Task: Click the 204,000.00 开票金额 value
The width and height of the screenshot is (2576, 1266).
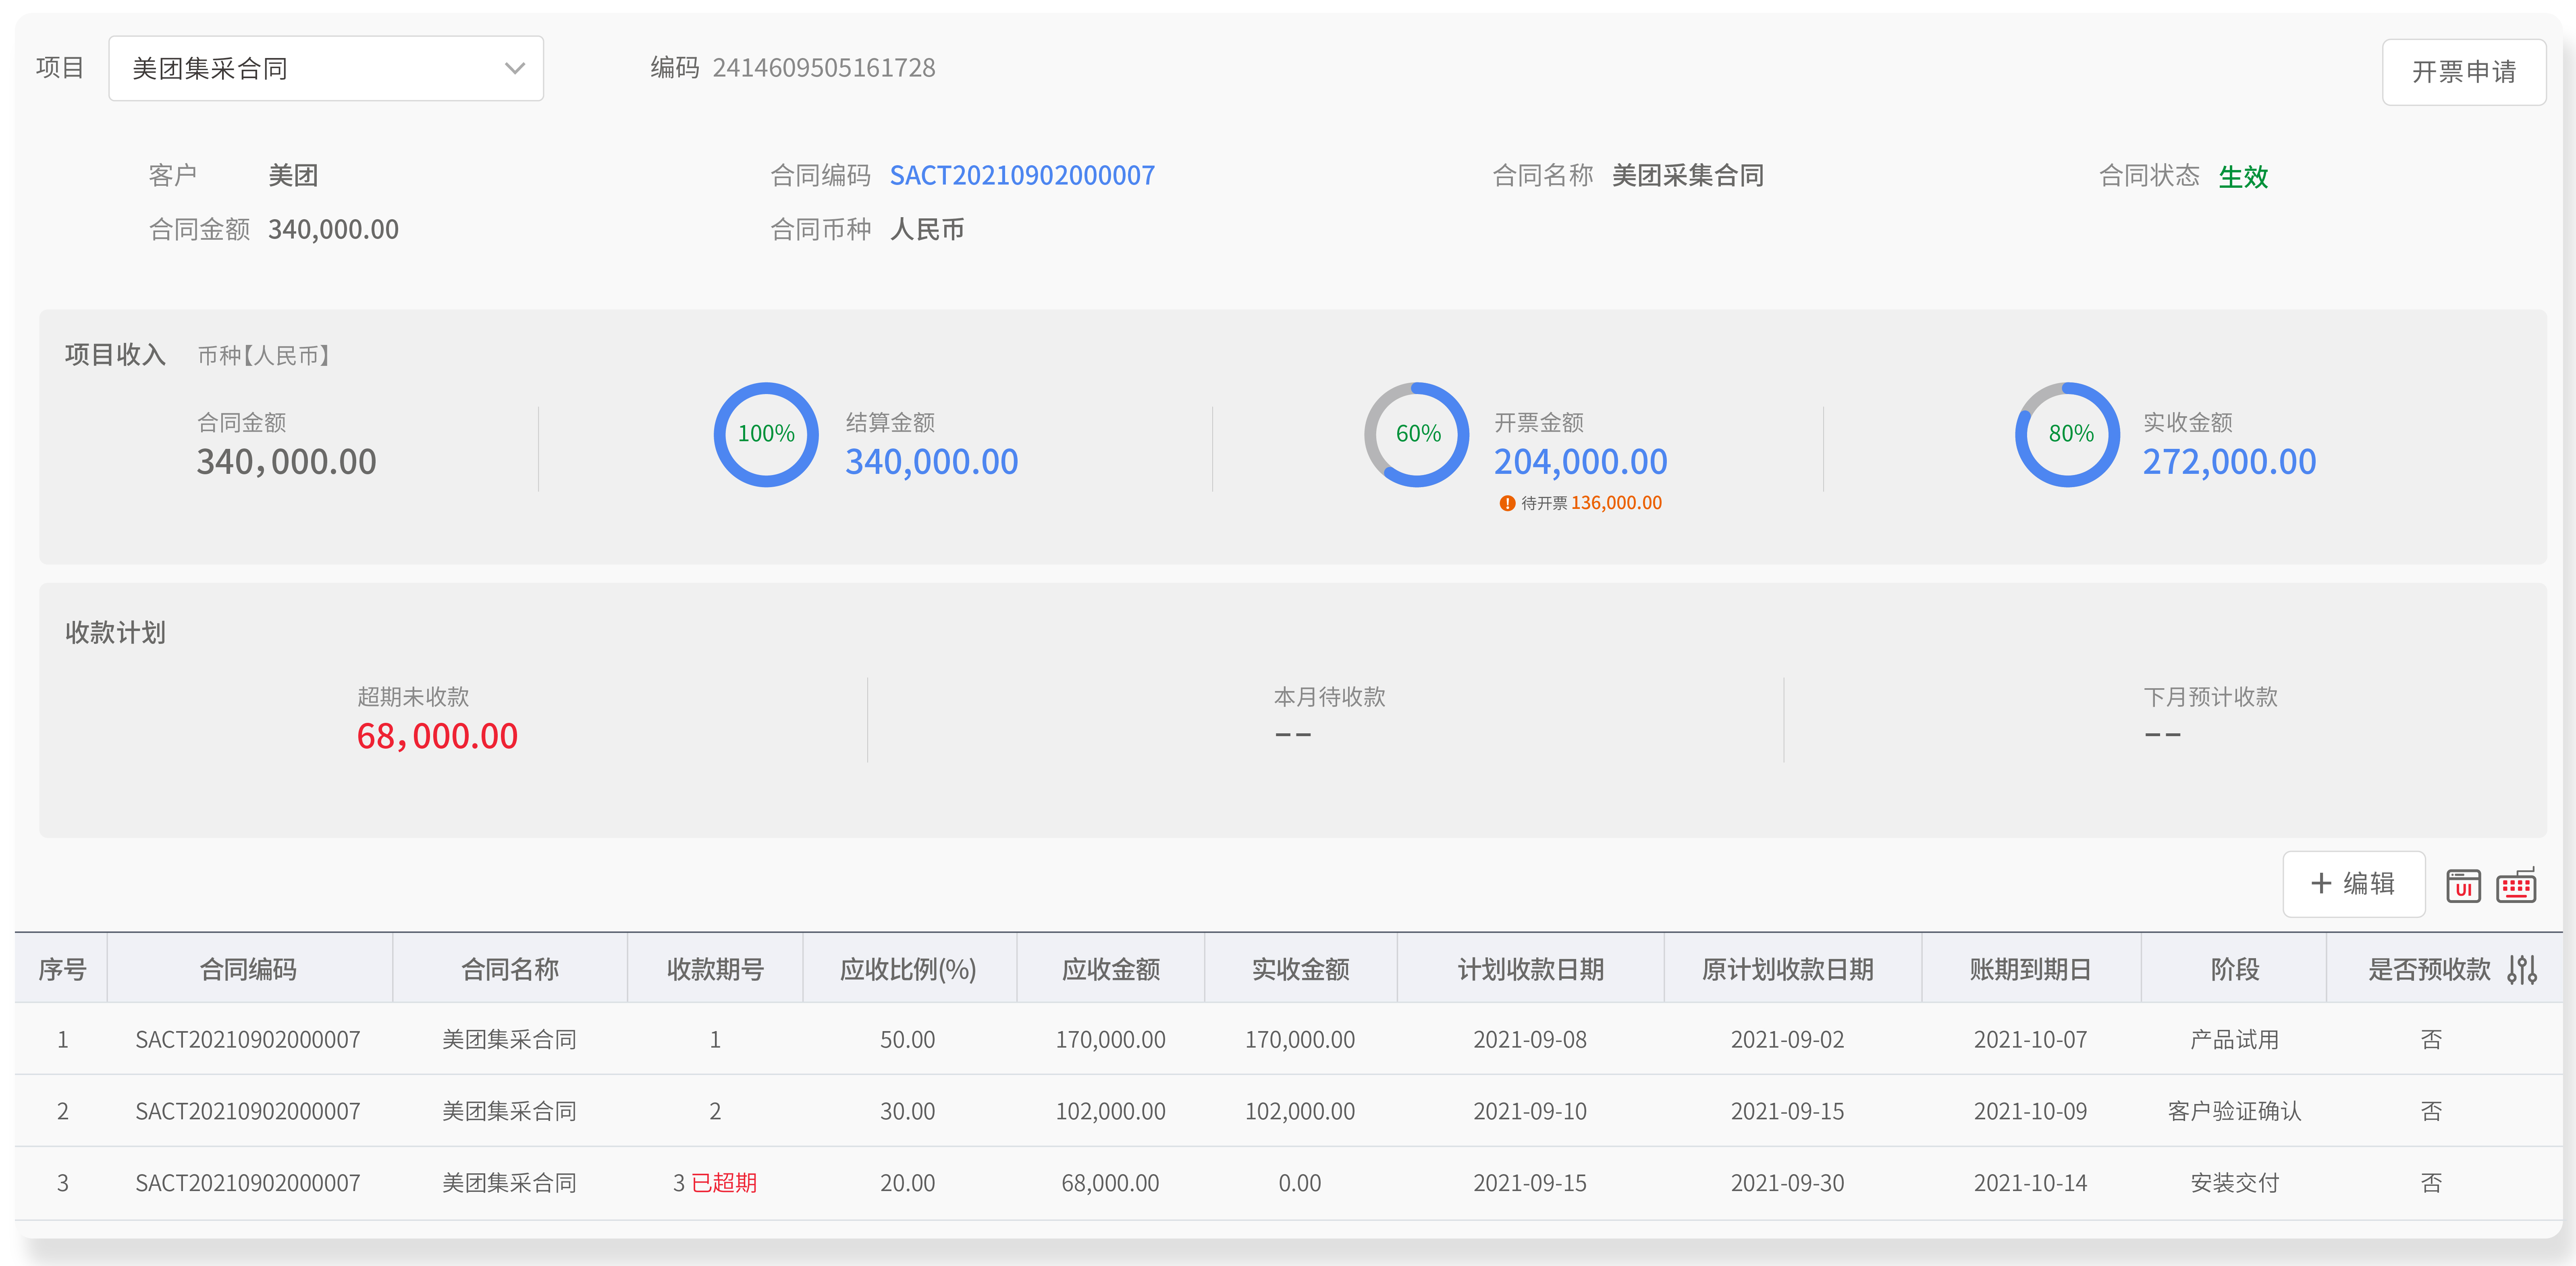Action: [x=1580, y=462]
